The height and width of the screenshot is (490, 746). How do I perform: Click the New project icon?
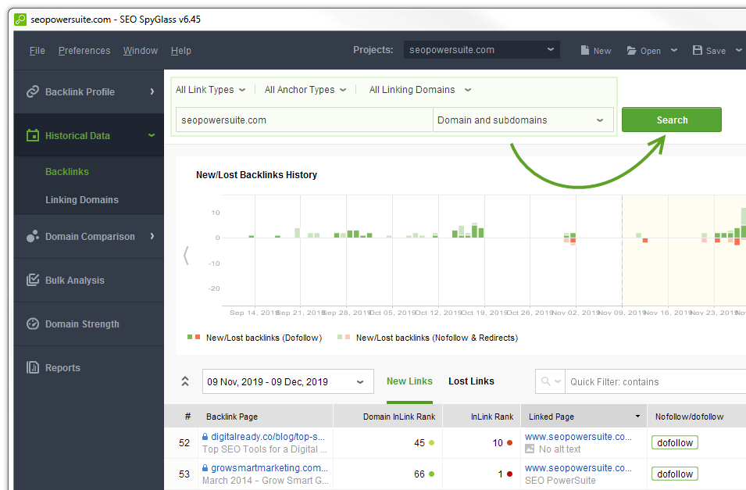pos(585,51)
